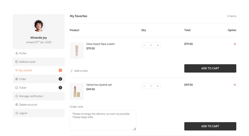
Task: Open Glow boost face cream product thumbnail
Action: 77,51
